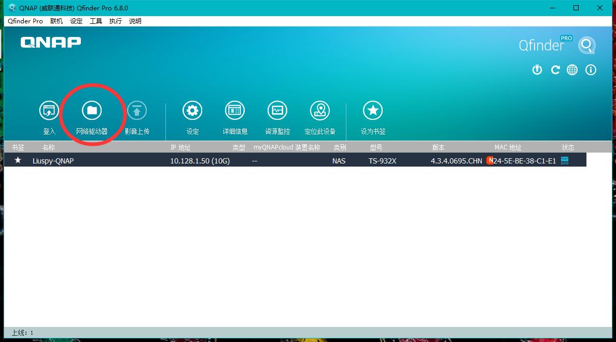
Task: Sort by myQNAPcloud 装置名称 column
Action: pyautogui.click(x=287, y=147)
